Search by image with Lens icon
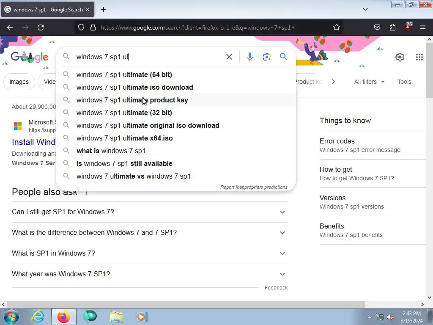 (266, 57)
